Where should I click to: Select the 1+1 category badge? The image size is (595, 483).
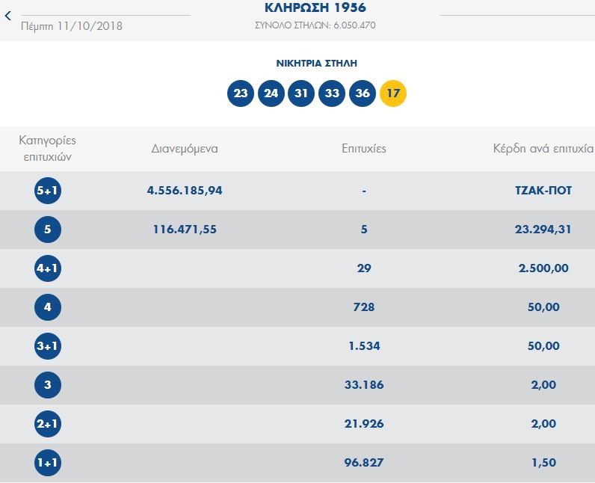pos(48,463)
